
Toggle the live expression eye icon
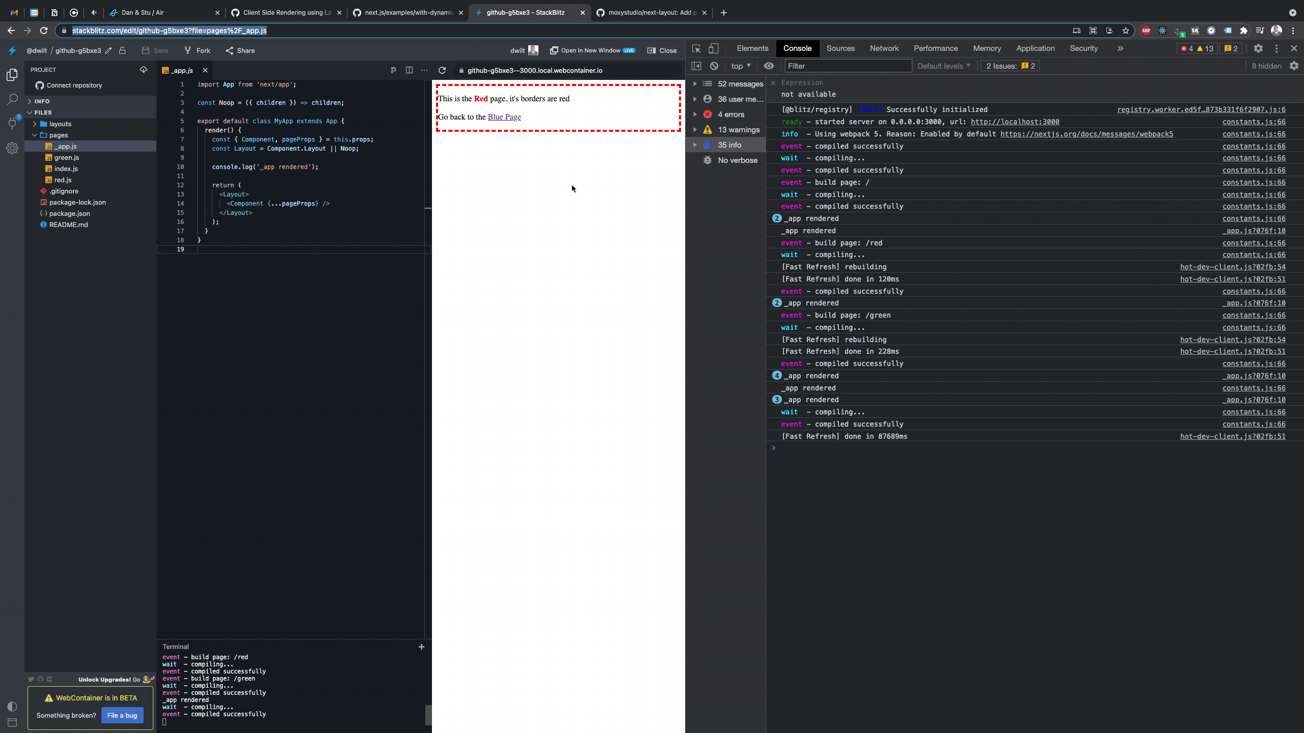coord(769,66)
